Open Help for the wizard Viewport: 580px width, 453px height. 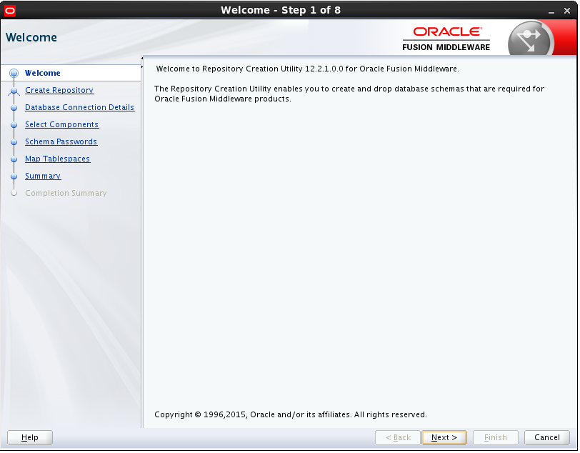coord(30,438)
